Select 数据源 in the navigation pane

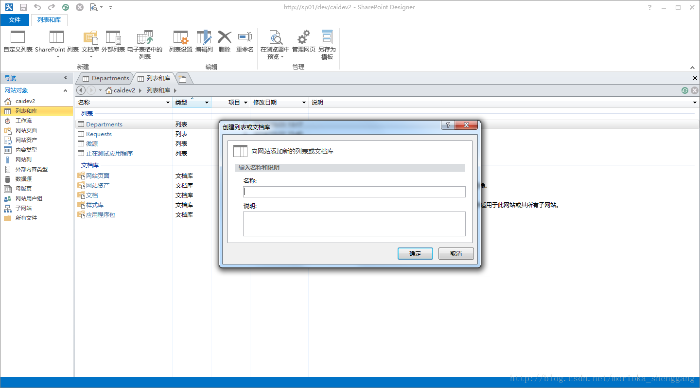click(23, 179)
